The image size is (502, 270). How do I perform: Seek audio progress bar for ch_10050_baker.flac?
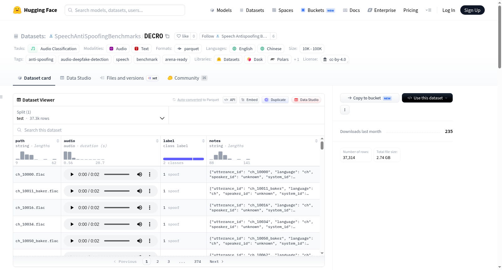(117, 241)
